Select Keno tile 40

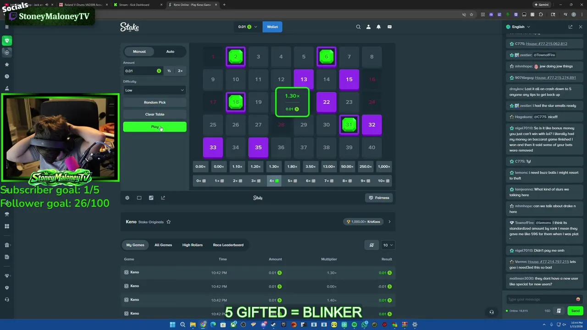pos(371,147)
